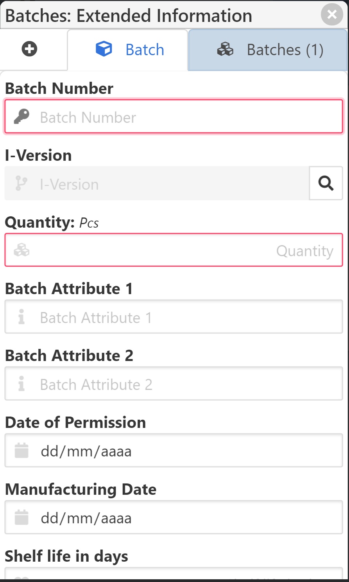Click the info icon beside Batch Attribute 2

point(22,384)
